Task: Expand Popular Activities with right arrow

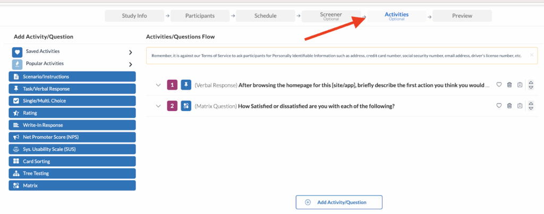Action: [x=130, y=65]
